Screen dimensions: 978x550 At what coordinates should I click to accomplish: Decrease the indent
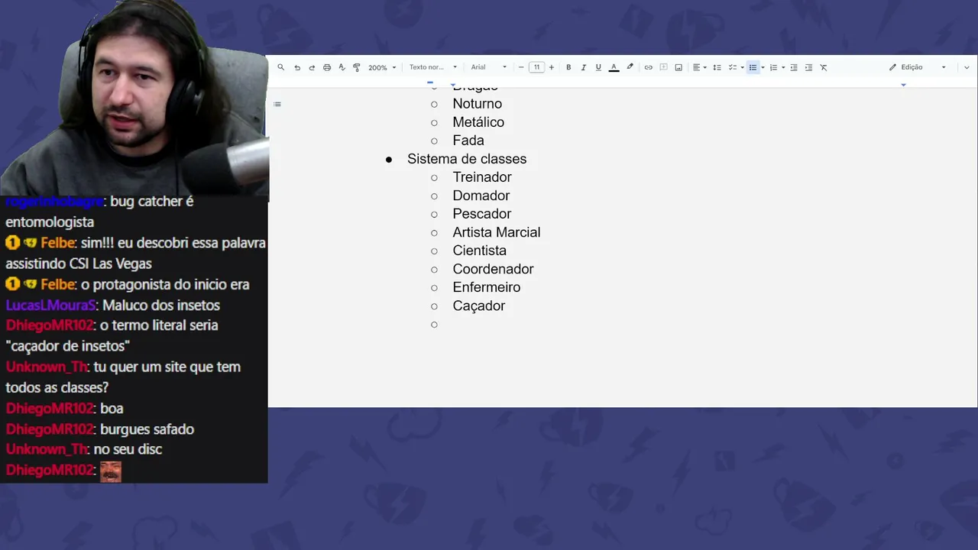pyautogui.click(x=794, y=67)
